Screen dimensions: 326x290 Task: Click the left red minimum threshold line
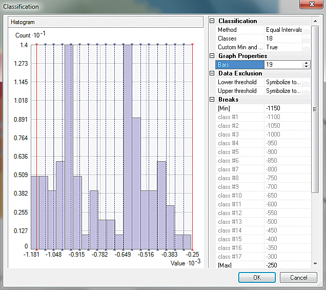click(36, 147)
